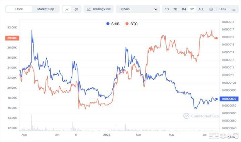Open the custom date range calendar
This screenshot has height=142, width=241.
coord(211,9)
